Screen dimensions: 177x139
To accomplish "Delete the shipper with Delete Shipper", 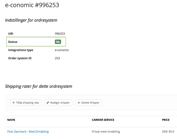I will [88, 102].
